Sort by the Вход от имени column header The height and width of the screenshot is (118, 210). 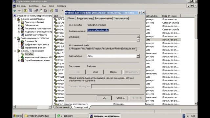[171, 16]
